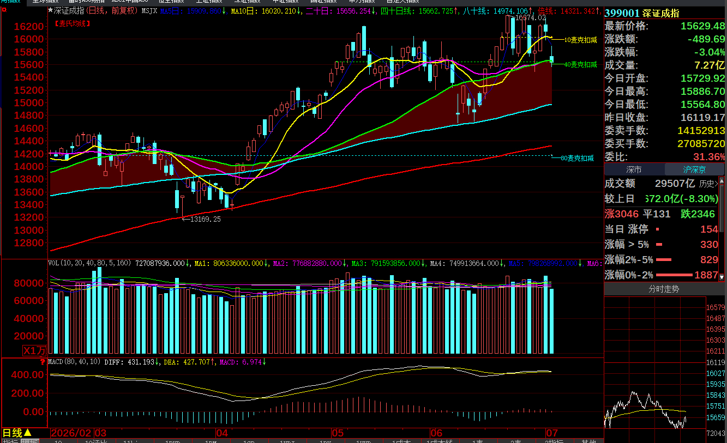This screenshot has height=443, width=727.
Task: Click the 当日 涨停 row showing 154
Action: coord(662,229)
